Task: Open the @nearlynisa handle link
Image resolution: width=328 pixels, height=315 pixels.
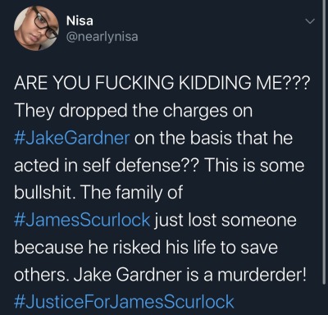Action: click(102, 36)
